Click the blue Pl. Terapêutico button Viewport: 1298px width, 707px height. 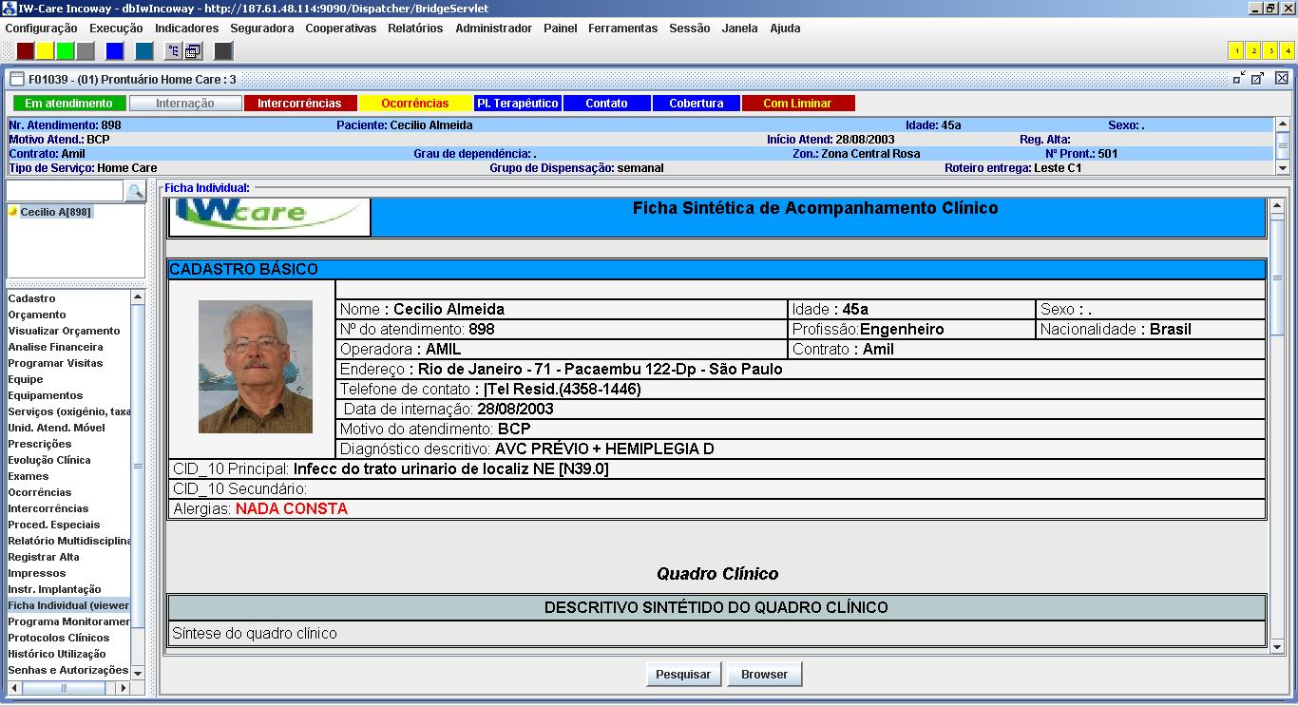[x=518, y=104]
